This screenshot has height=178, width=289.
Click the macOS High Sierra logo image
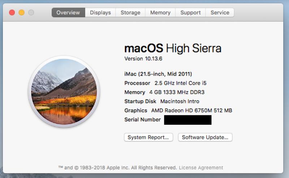tap(64, 92)
